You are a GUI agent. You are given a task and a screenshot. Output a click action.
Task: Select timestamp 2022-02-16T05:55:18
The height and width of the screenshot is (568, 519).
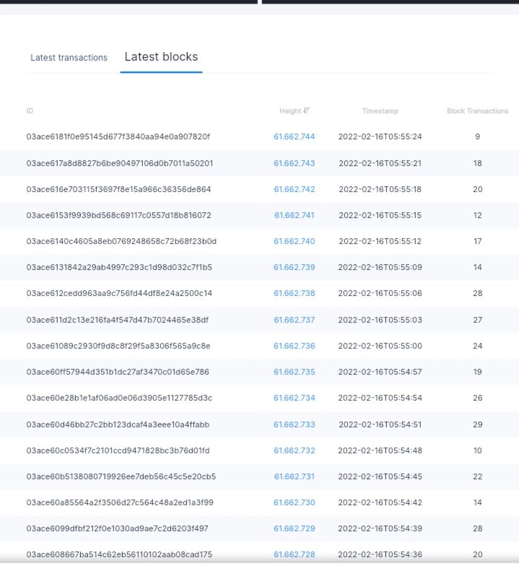coord(380,189)
